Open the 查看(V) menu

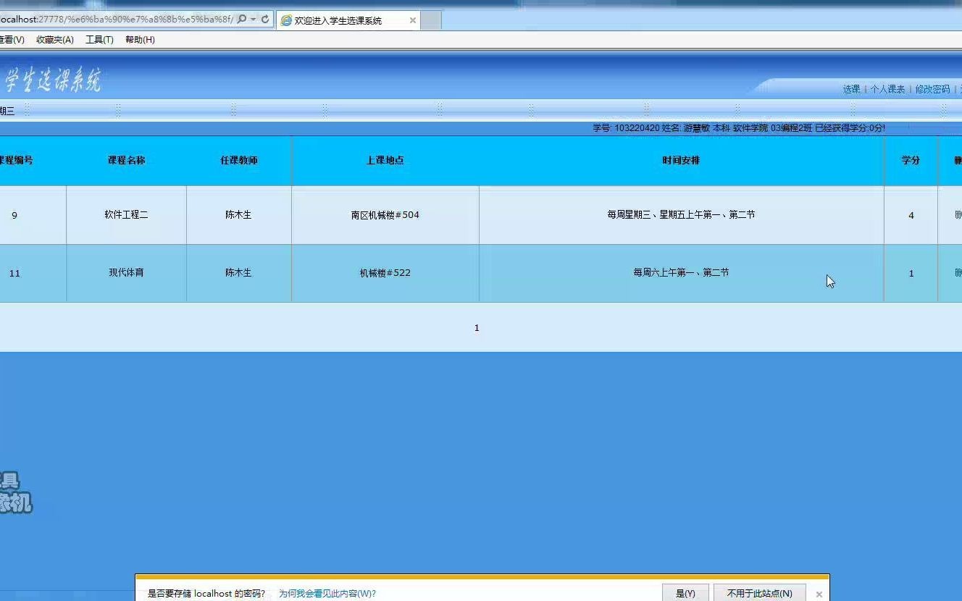click(x=12, y=40)
